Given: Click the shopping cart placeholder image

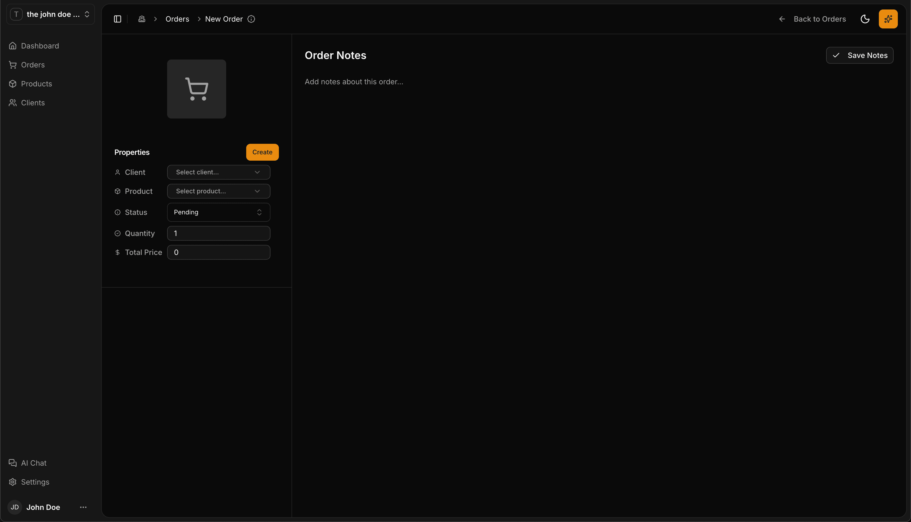Looking at the screenshot, I should (196, 88).
